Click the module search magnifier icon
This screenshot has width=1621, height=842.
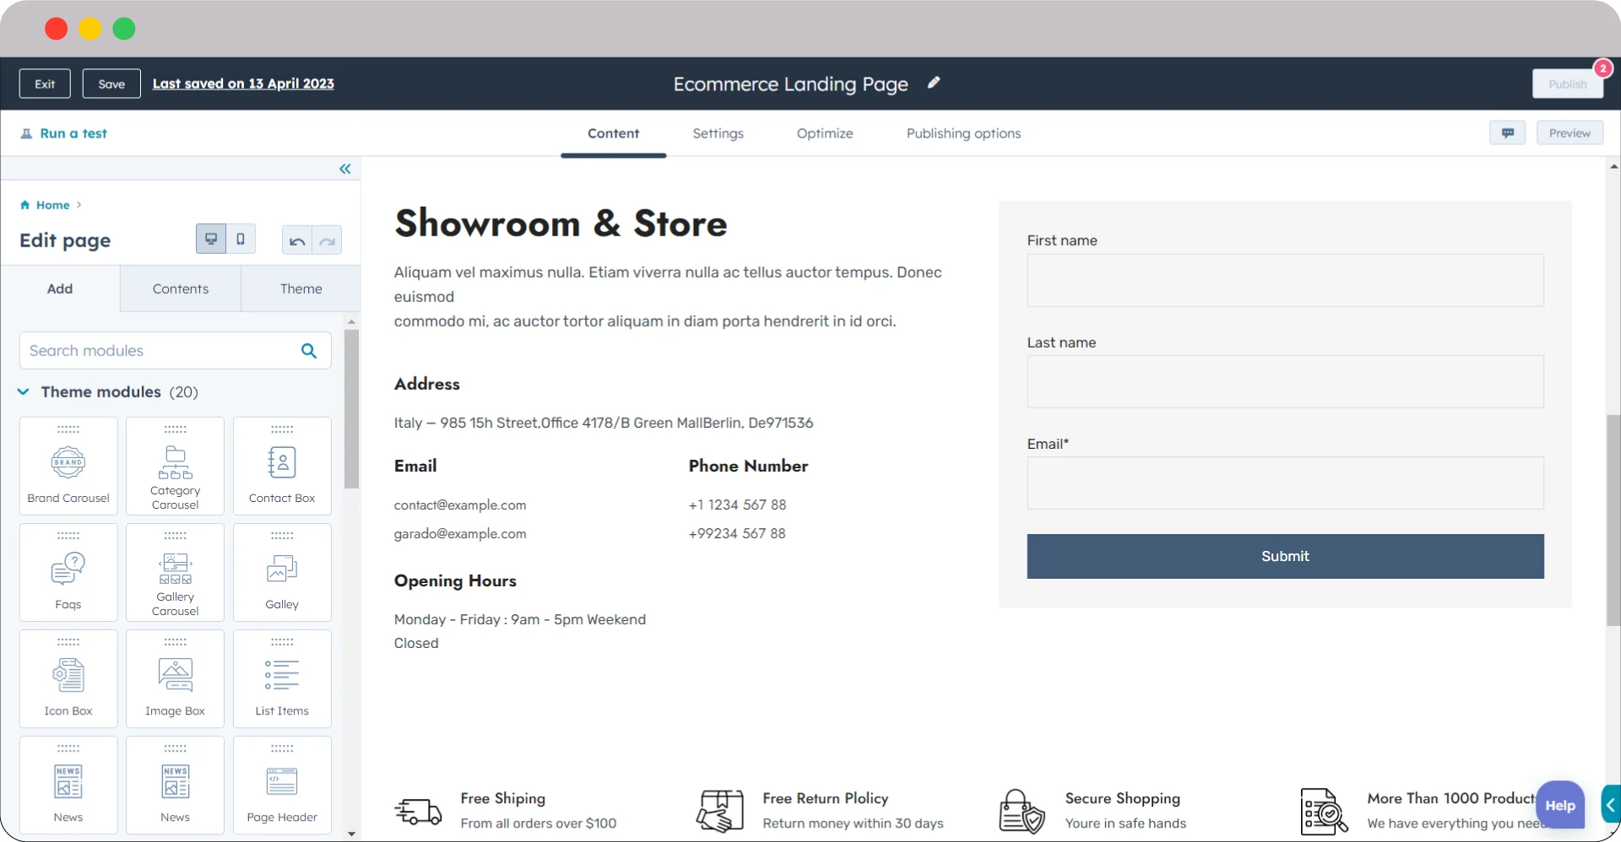coord(308,350)
